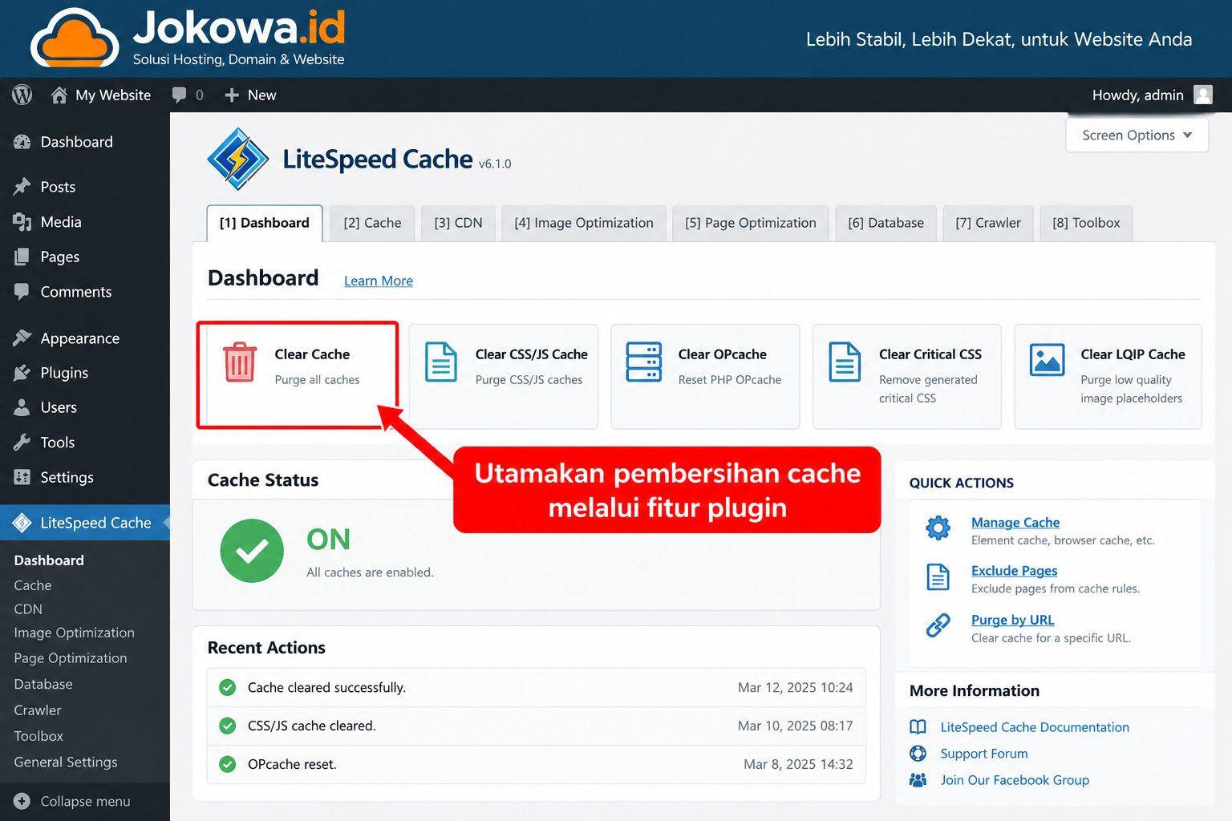This screenshot has height=821, width=1232.
Task: Click the Collapse menu arrow icon
Action: pyautogui.click(x=22, y=801)
